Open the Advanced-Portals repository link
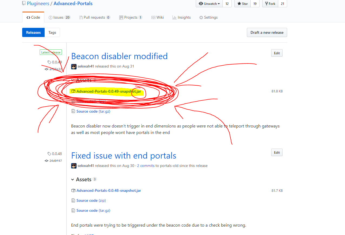345x235 pixels. (x=73, y=4)
